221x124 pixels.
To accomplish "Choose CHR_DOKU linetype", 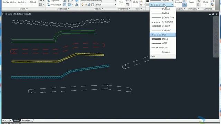I will coord(163,22).
